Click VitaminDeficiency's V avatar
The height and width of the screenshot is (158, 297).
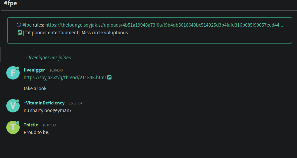pyautogui.click(x=13, y=106)
